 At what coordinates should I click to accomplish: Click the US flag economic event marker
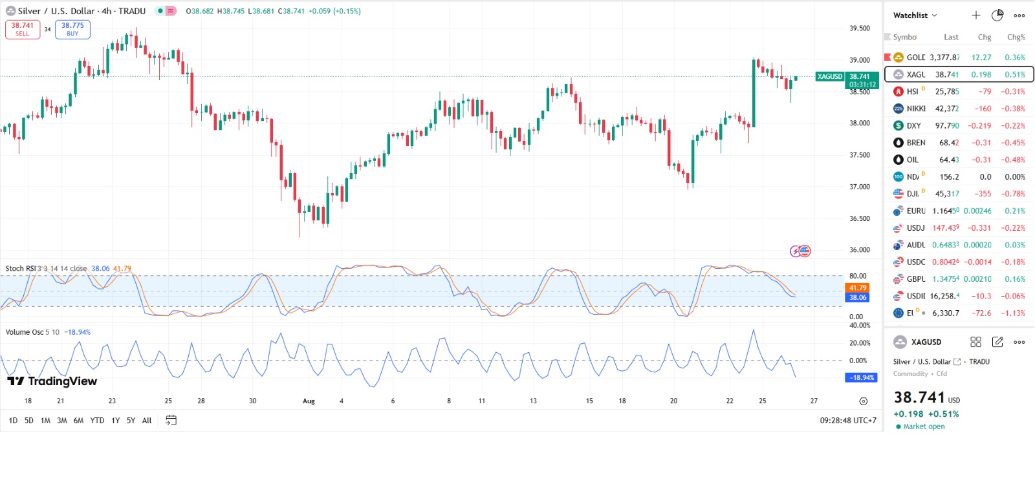click(805, 251)
